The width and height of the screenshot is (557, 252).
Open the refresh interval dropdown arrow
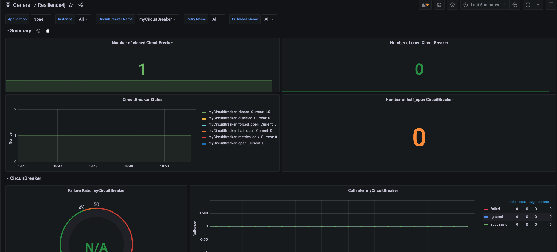click(x=538, y=5)
